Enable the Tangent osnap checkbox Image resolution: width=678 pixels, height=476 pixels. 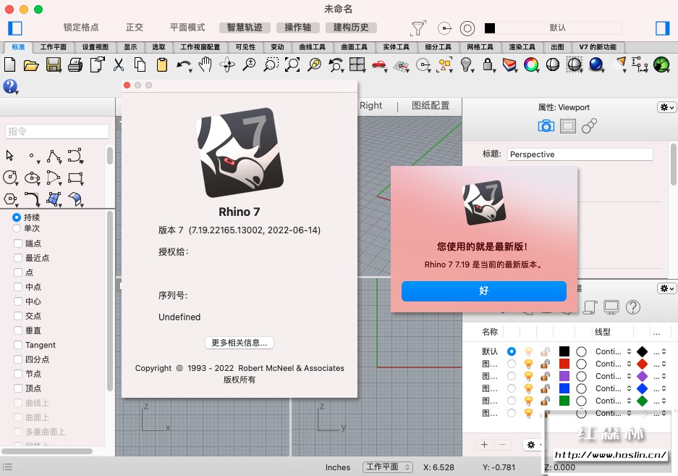coord(18,345)
